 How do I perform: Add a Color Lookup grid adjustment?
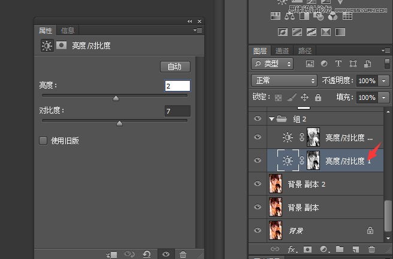(x=347, y=16)
